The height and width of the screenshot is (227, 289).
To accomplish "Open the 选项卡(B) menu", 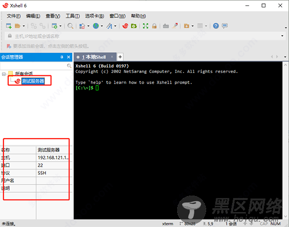I will pos(94,16).
